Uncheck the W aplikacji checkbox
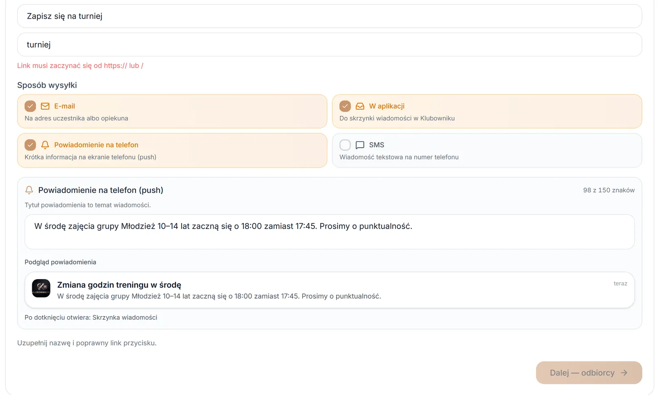Viewport: 668px width, 395px height. pos(345,106)
